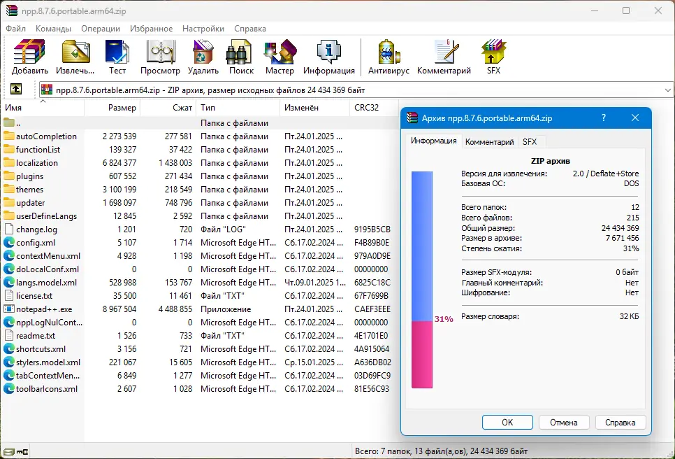The image size is (675, 459).
Task: Click the status bar total summary text
Action: click(441, 451)
